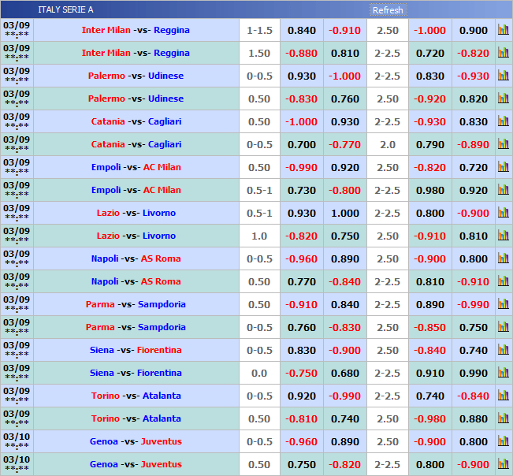This screenshot has width=513, height=476.
Task: Click Udinese in the 0.50 handicap row
Action: click(165, 99)
